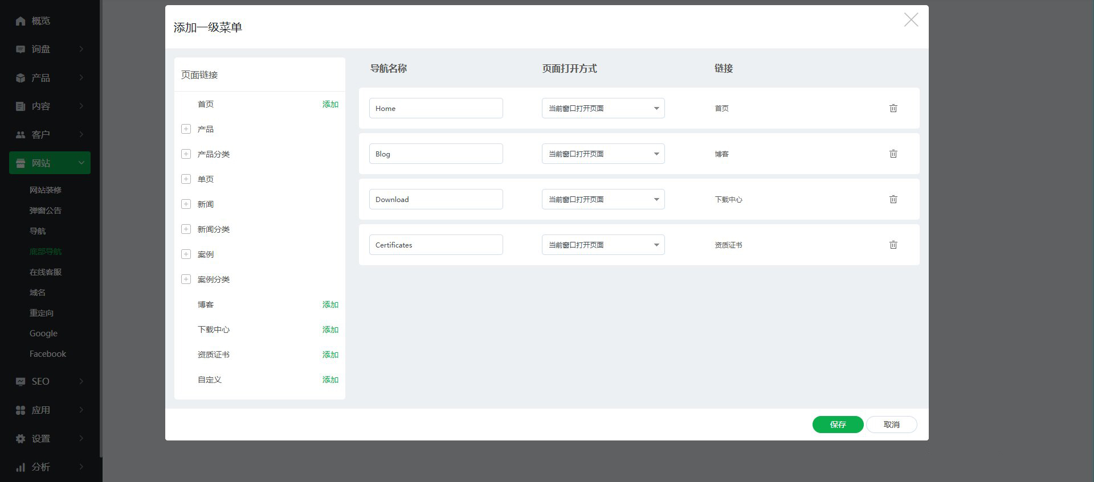Open page open-mode dropdown for Certificates

(603, 245)
